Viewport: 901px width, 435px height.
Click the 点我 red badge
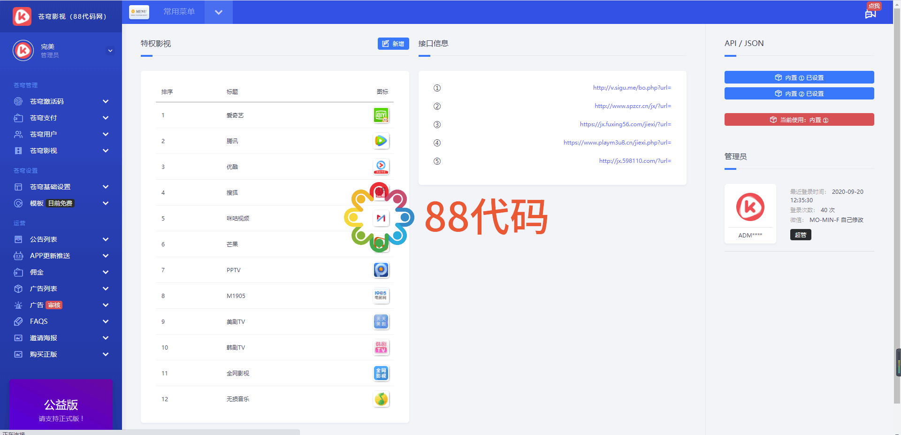pos(874,6)
